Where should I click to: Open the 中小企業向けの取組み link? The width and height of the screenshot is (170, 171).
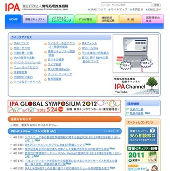[95, 53]
